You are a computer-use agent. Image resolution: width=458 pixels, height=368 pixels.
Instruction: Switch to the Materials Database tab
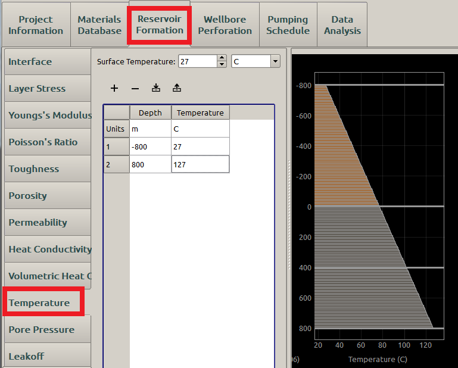(x=99, y=25)
